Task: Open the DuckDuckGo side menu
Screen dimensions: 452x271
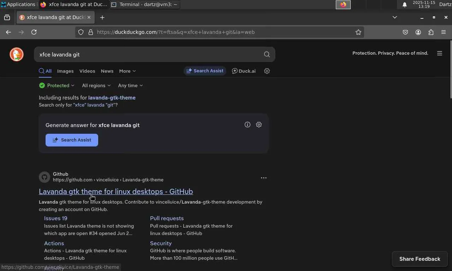Action: (440, 53)
